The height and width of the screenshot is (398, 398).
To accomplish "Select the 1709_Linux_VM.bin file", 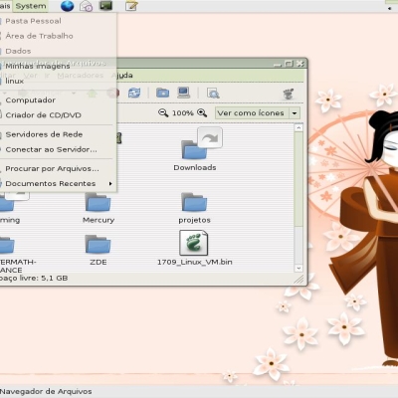I will pyautogui.click(x=194, y=243).
